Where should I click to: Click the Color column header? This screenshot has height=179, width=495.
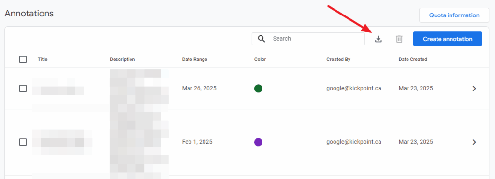(260, 60)
